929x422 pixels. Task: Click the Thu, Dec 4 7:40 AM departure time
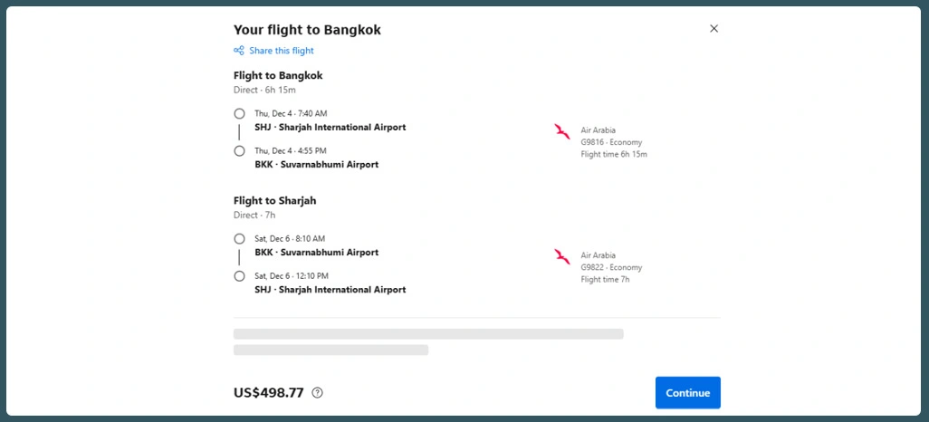tap(291, 114)
